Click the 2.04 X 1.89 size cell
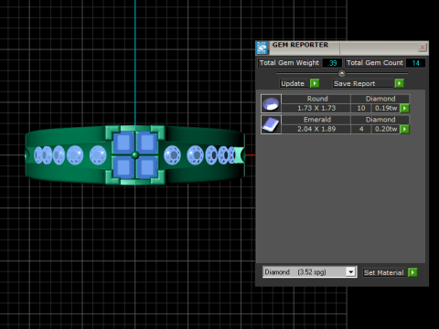 pos(316,129)
